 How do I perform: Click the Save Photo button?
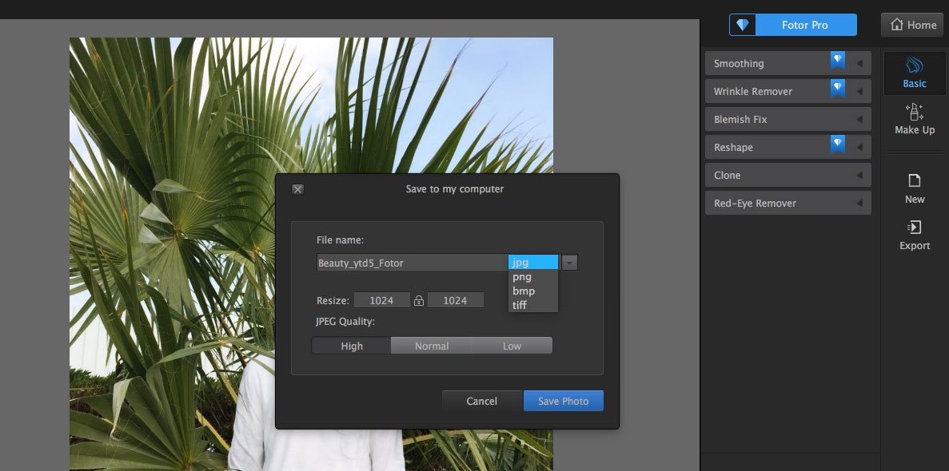563,401
